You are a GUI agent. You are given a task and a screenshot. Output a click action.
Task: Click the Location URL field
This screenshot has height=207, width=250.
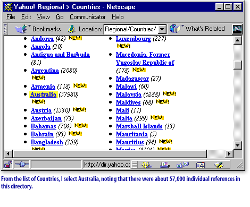[x=131, y=29]
